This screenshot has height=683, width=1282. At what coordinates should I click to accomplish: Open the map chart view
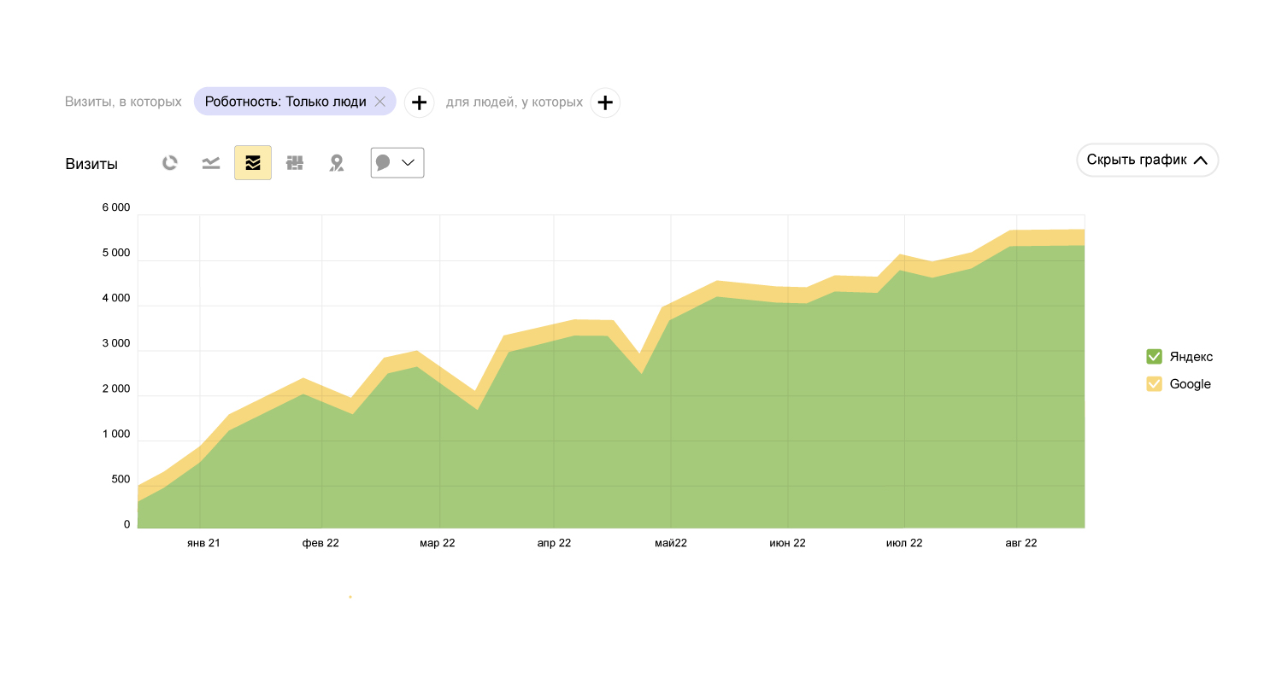[337, 163]
